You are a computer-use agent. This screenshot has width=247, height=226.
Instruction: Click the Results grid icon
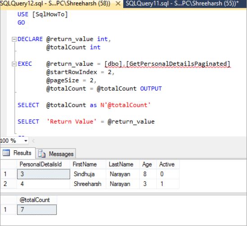(6, 153)
